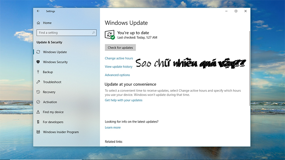This screenshot has width=285, height=160.
Task: Click the Backup upload arrow icon
Action: pos(38,72)
